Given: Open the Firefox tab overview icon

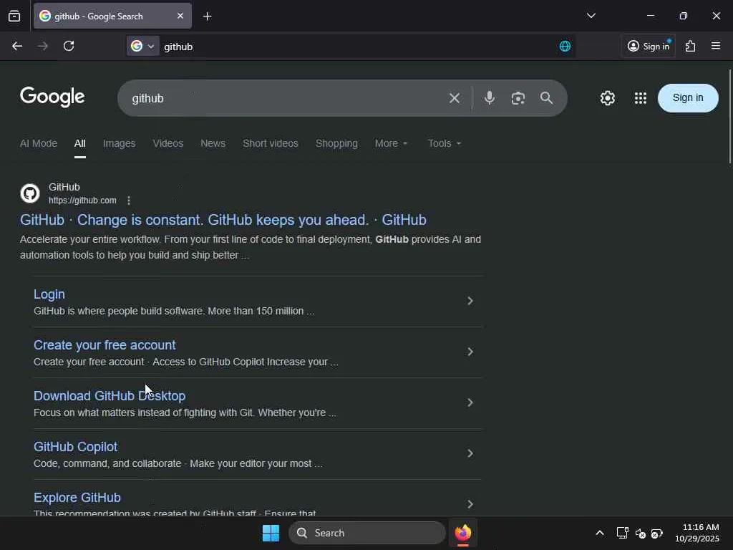Looking at the screenshot, I should tap(14, 16).
